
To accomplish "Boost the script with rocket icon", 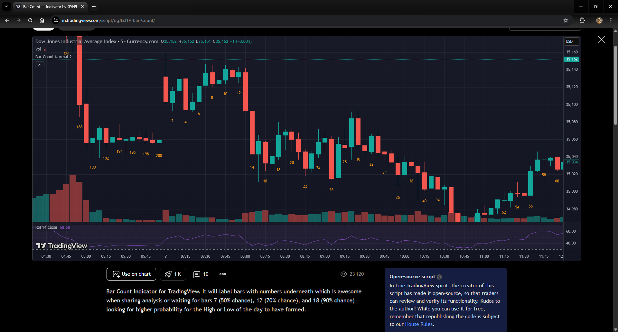I will pyautogui.click(x=173, y=274).
